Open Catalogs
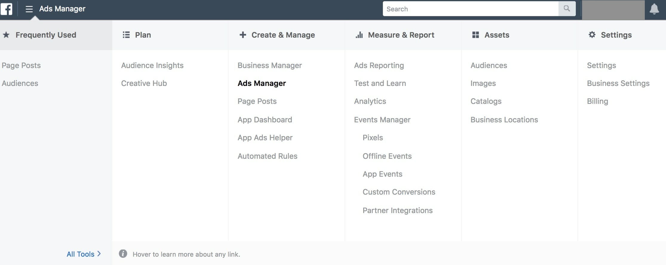The width and height of the screenshot is (666, 265). click(x=486, y=101)
